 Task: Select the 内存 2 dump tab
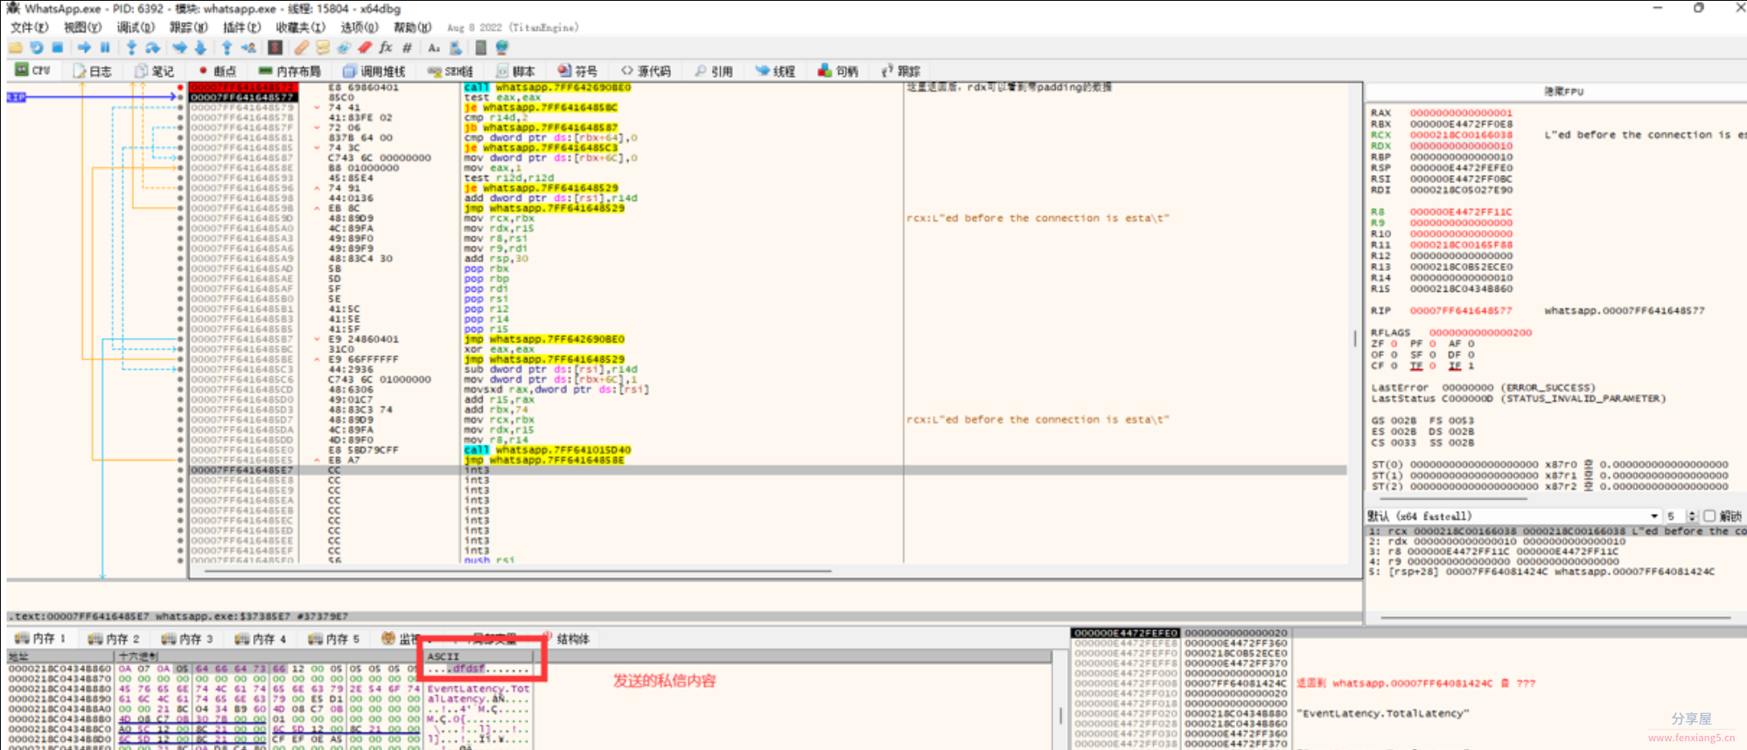tap(114, 639)
